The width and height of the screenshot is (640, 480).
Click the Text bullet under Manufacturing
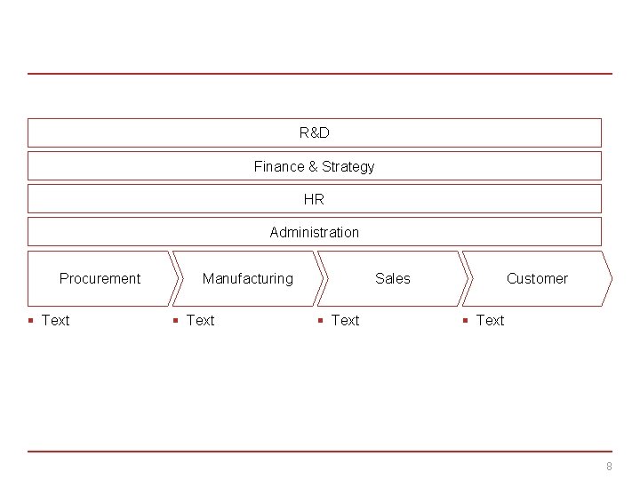click(x=200, y=320)
